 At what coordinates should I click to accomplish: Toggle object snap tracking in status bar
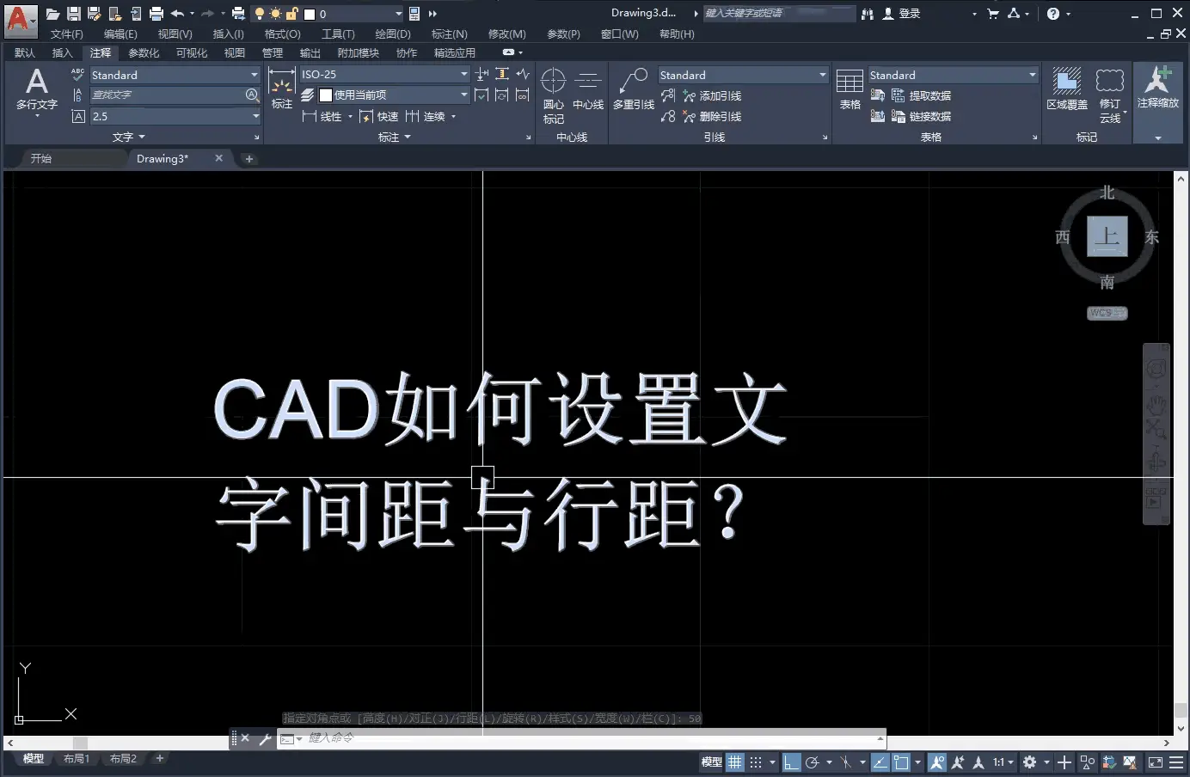coord(880,762)
